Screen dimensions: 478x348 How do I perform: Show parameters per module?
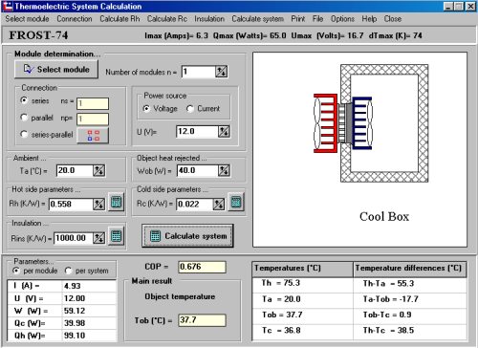(x=16, y=271)
